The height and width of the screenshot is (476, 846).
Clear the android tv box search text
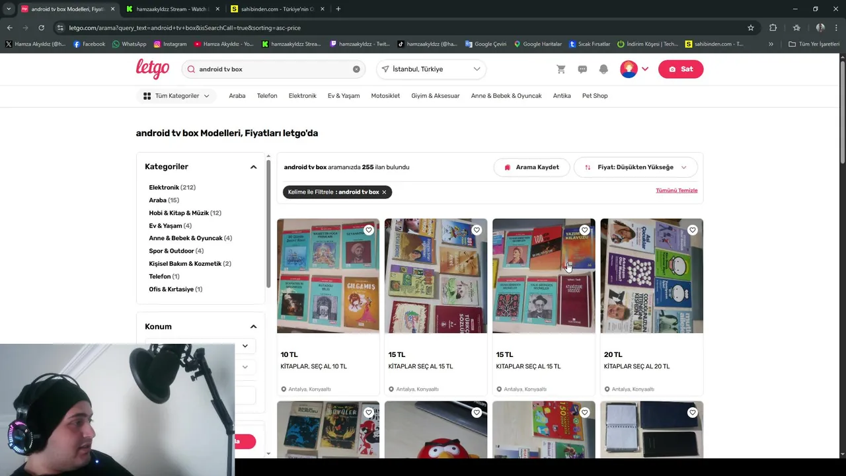(x=356, y=69)
